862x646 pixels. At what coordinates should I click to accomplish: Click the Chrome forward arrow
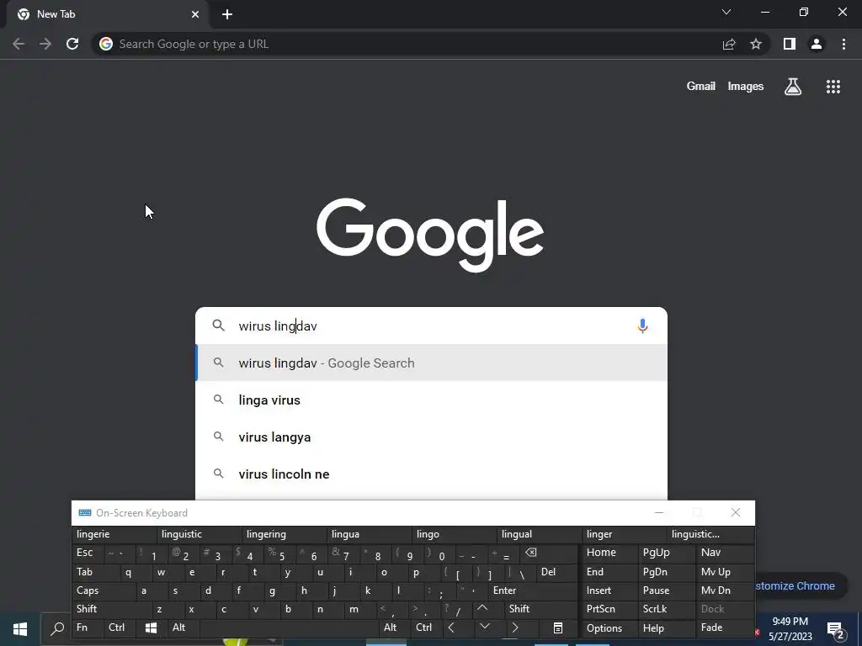click(x=45, y=44)
